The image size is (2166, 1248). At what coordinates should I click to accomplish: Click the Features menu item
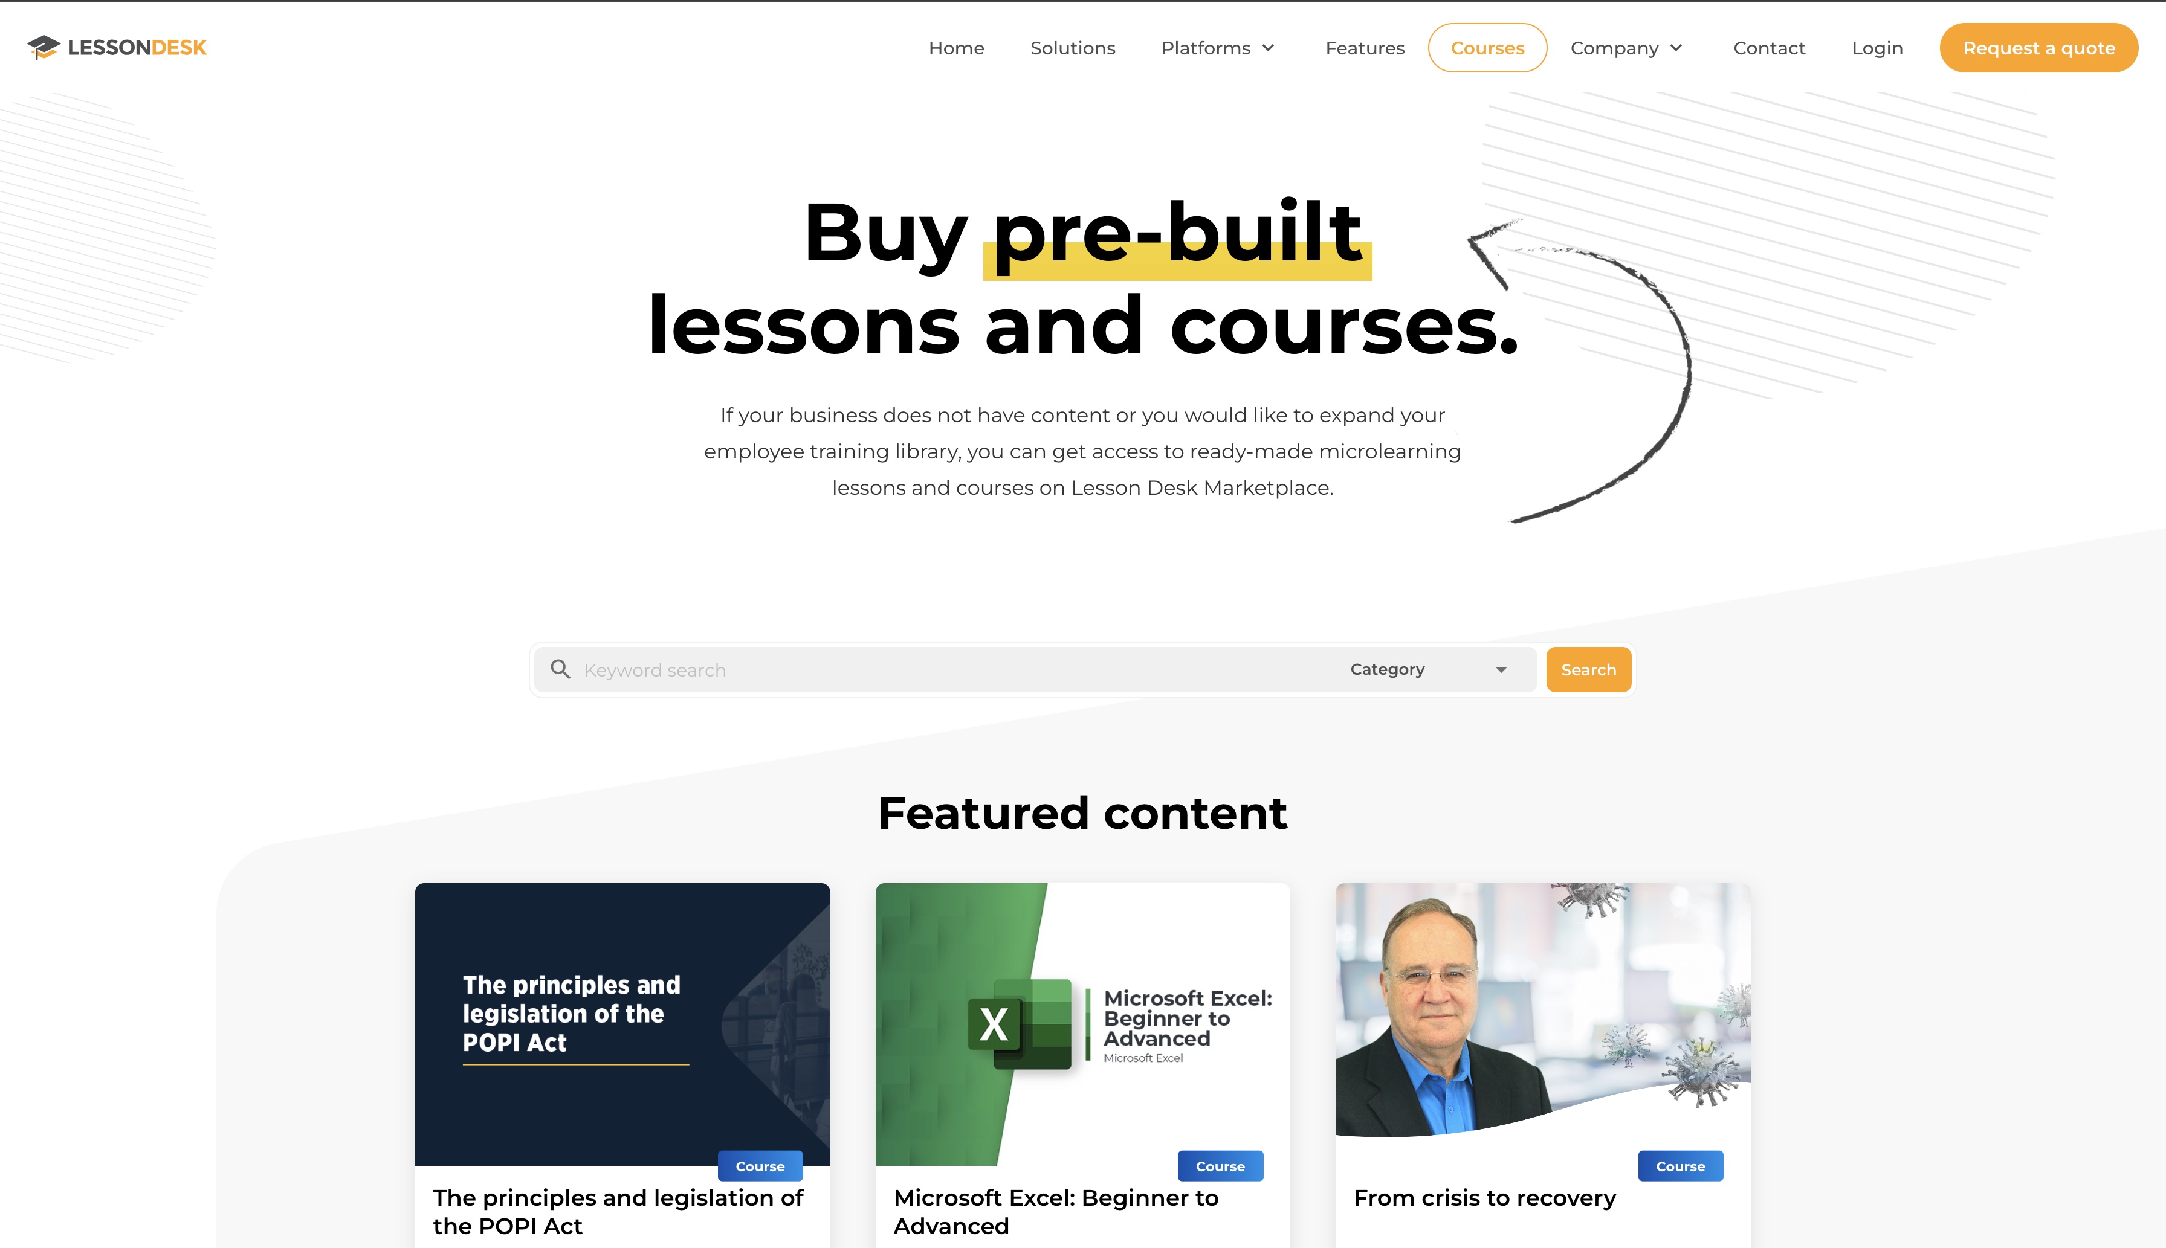[1364, 48]
